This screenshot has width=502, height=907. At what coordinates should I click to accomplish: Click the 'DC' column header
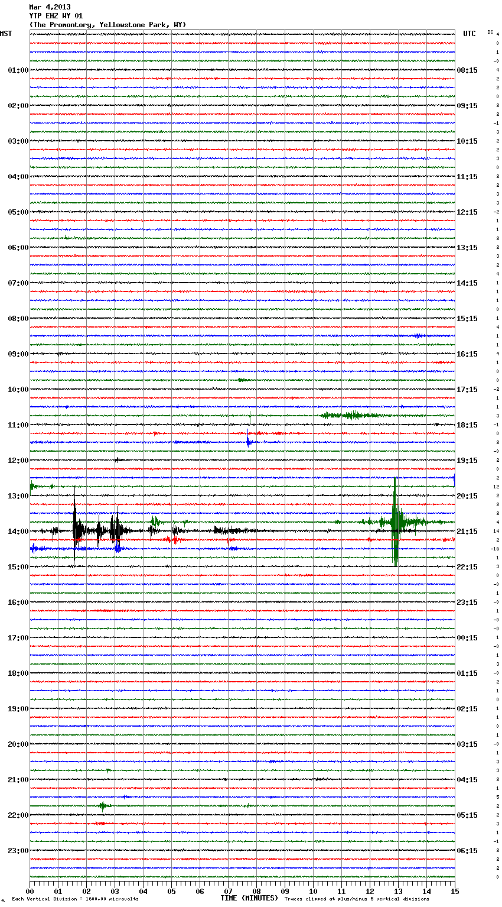click(490, 31)
